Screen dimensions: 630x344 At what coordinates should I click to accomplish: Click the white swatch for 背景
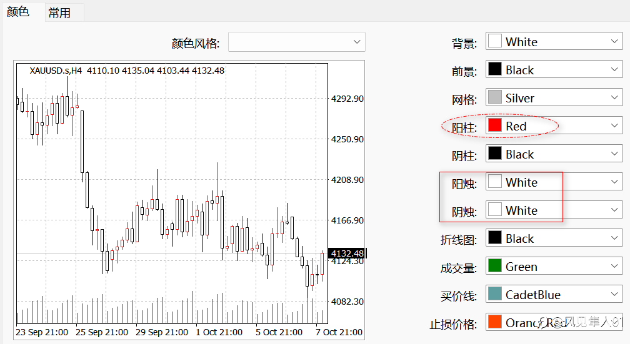pyautogui.click(x=494, y=41)
